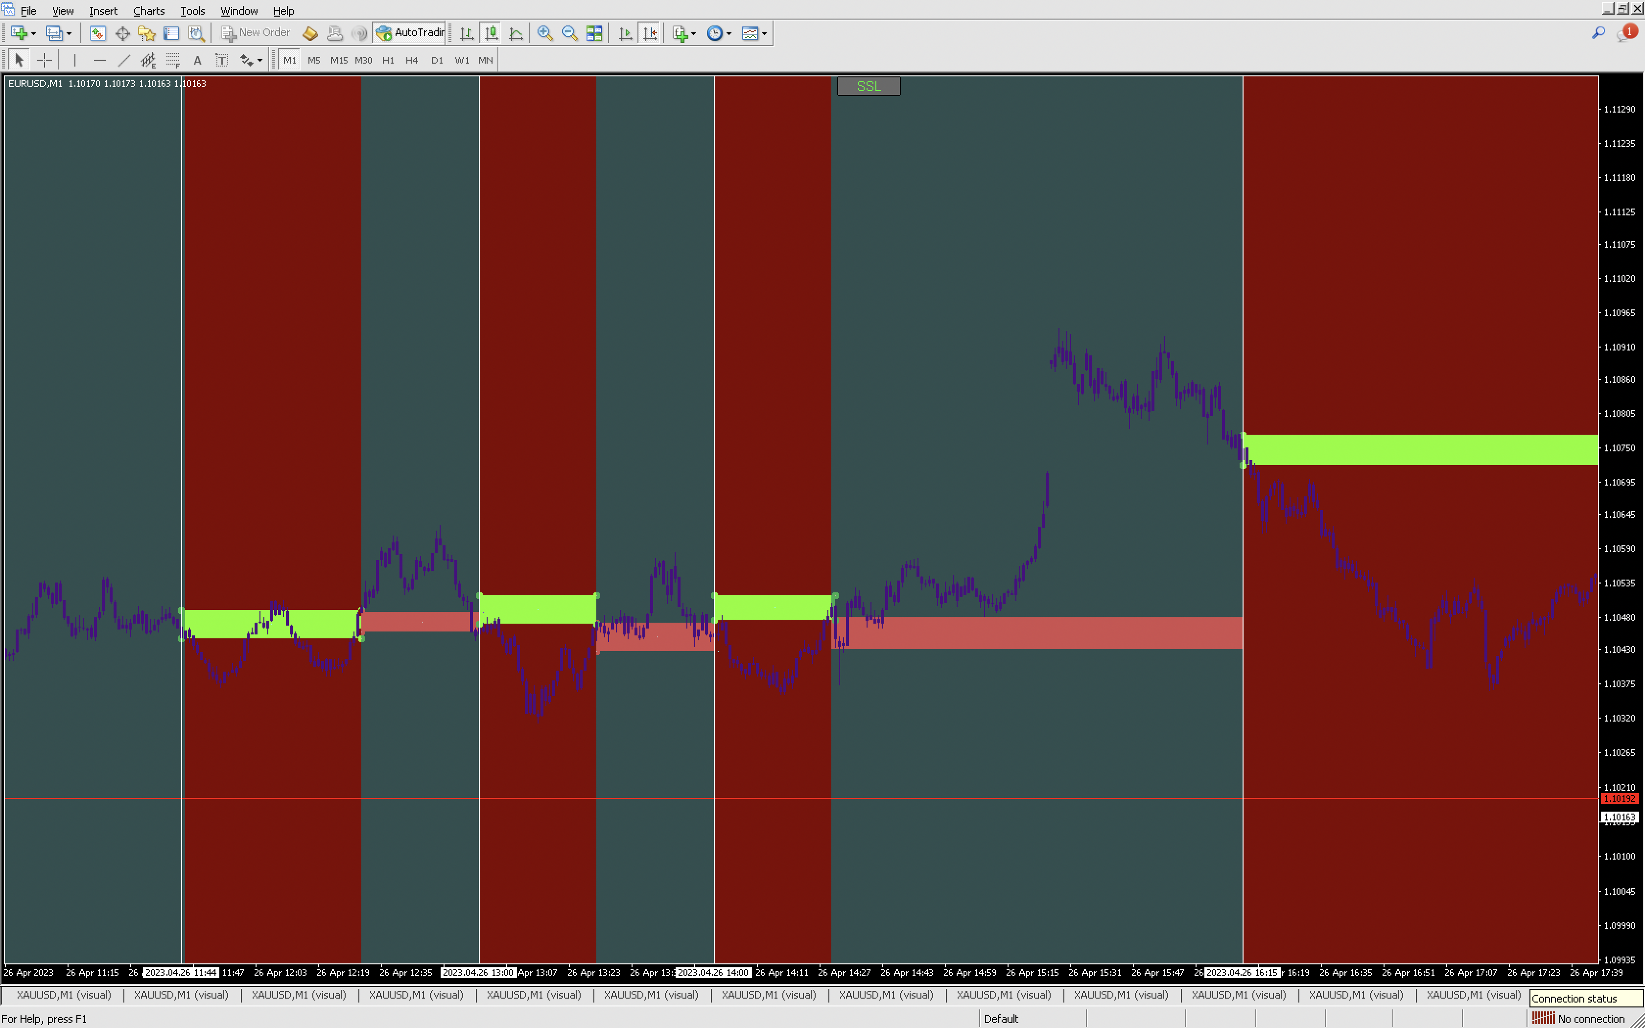Expand the New Chart dropdown arrow
Screen dimensions: 1645x1028
(33, 33)
